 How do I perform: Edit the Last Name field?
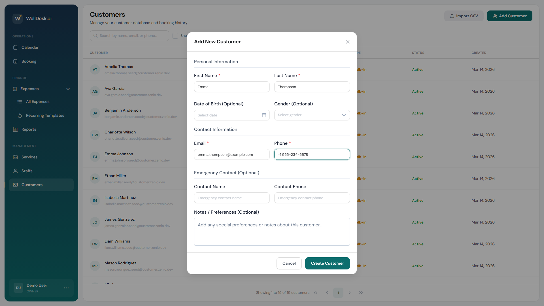click(312, 87)
